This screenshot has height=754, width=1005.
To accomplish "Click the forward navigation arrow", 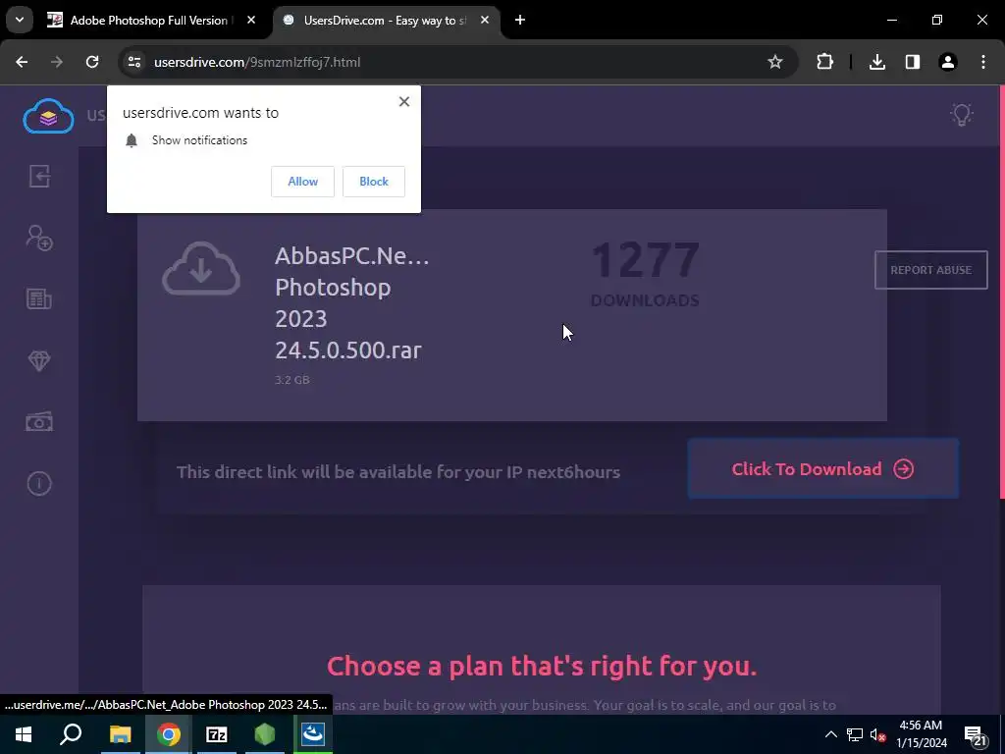I will (57, 62).
